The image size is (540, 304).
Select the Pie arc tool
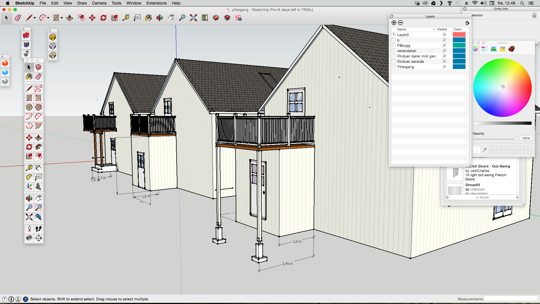pos(39,126)
